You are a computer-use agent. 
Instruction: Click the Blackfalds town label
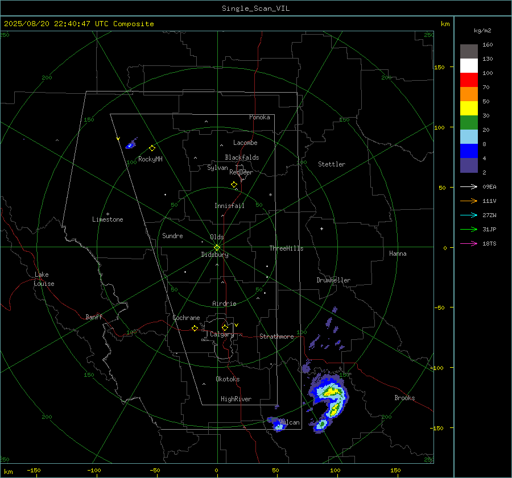(242, 157)
